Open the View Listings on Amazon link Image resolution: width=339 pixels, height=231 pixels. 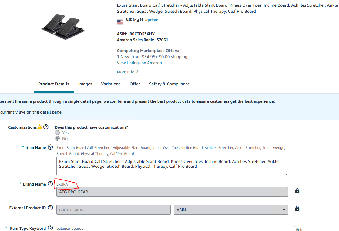139,63
